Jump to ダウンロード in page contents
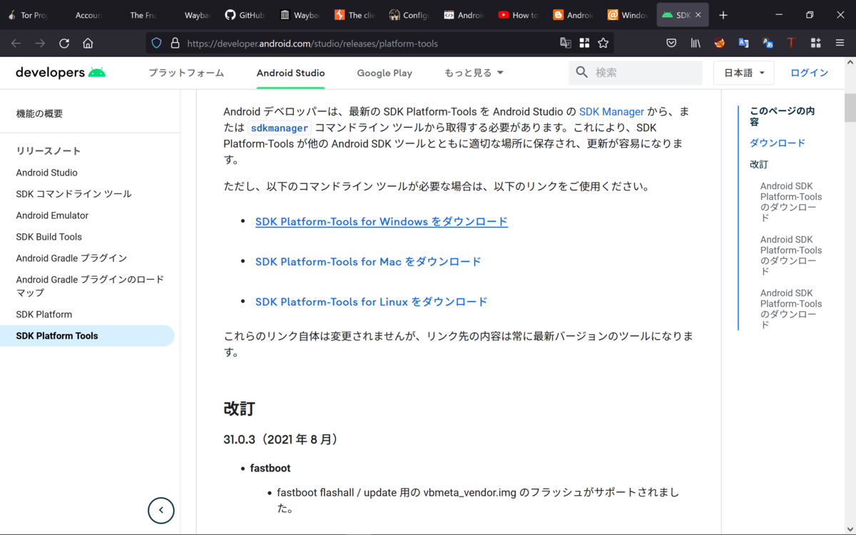This screenshot has width=856, height=535. click(x=778, y=143)
